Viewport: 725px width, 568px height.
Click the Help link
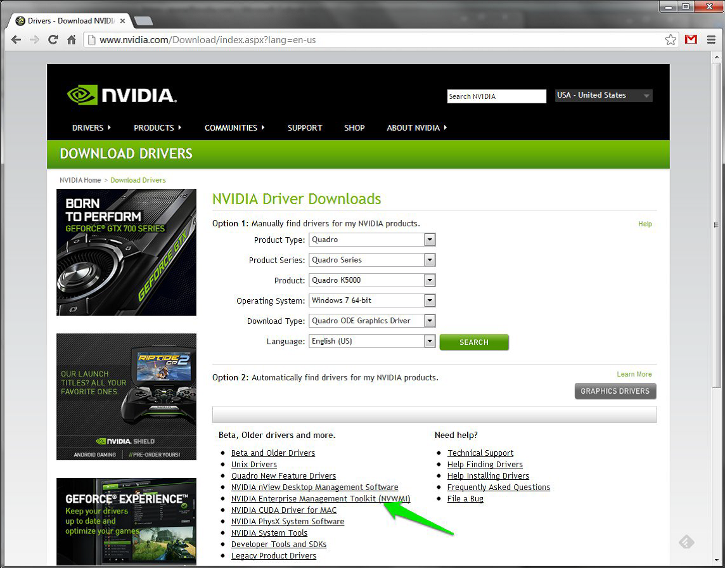pos(645,224)
